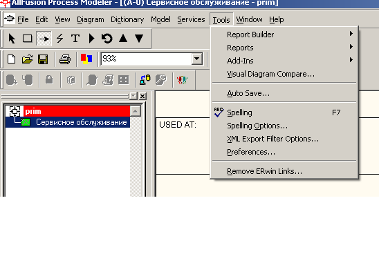
Task: Open XML Export Filter Options
Action: coord(284,139)
